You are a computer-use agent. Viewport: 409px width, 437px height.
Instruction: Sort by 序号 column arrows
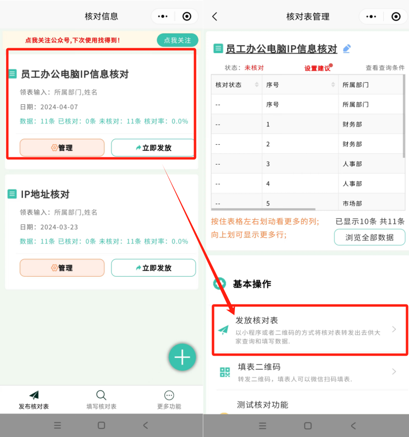[333, 84]
